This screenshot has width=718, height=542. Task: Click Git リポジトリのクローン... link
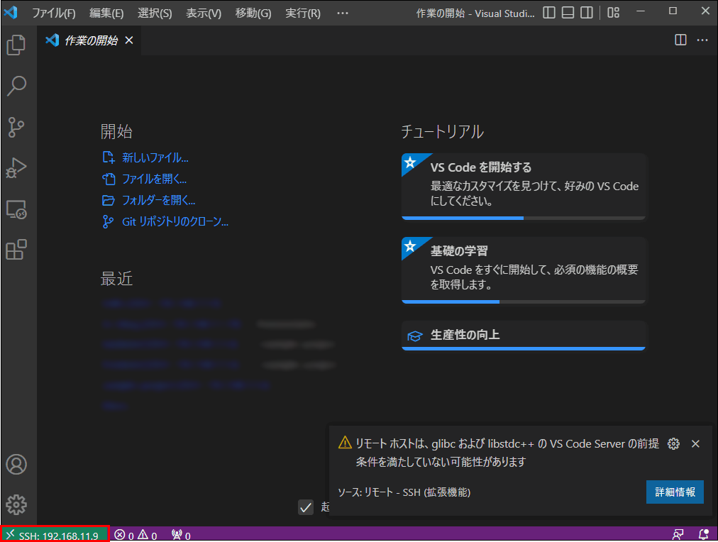click(x=175, y=221)
